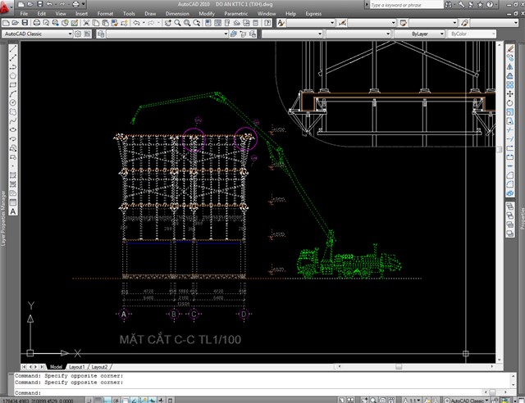Click Plot Preview icon in standard toolbar
This screenshot has width=525, height=403.
pos(46,23)
